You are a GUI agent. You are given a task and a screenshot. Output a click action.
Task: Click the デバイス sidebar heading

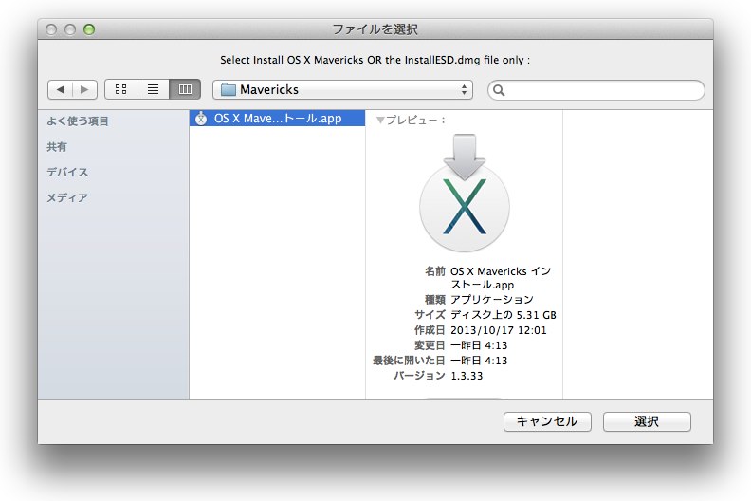[67, 172]
